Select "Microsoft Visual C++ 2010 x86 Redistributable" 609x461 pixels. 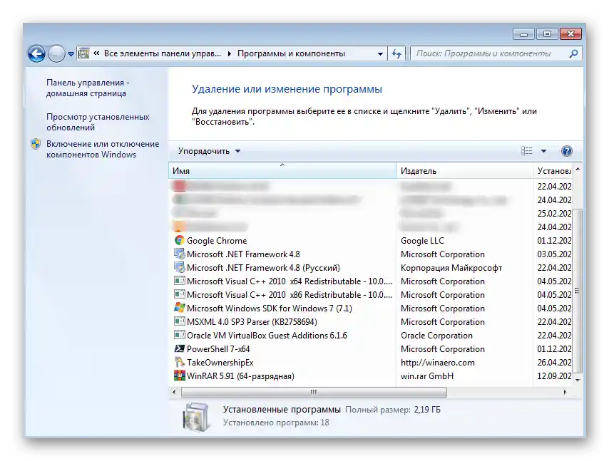tap(370, 295)
